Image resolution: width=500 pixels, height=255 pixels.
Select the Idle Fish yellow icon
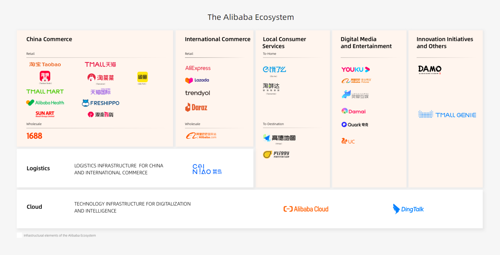pos(142,77)
